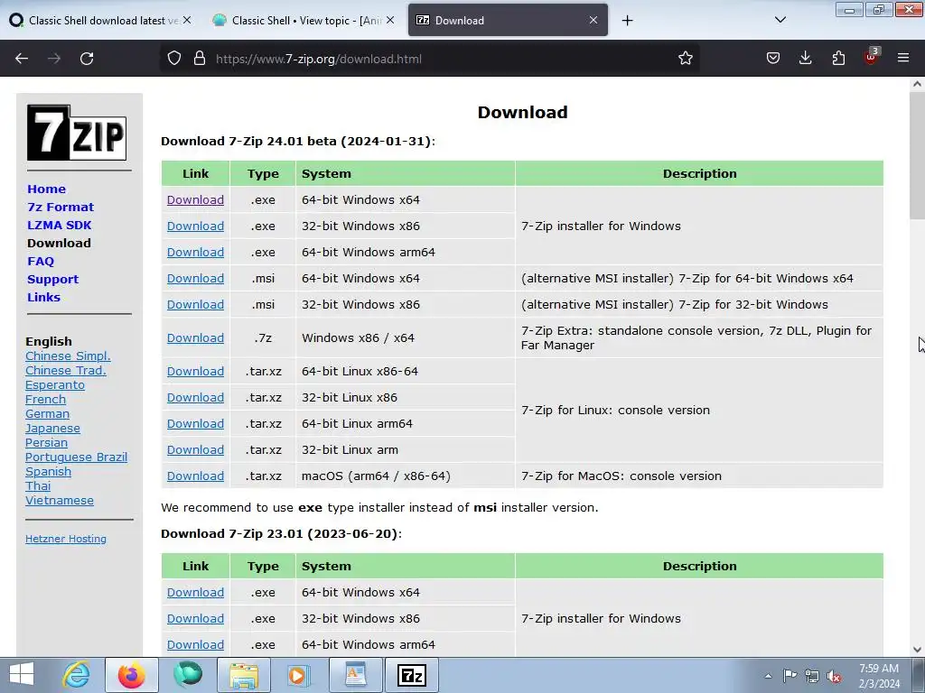Open the Hetzner Hosting link

coord(65,539)
